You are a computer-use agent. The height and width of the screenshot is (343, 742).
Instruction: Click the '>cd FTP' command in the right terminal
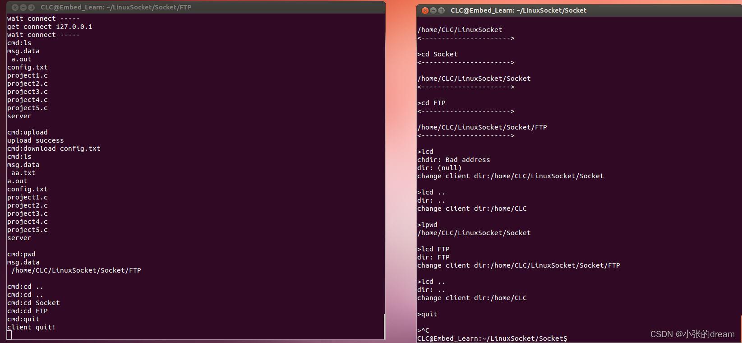(x=431, y=103)
